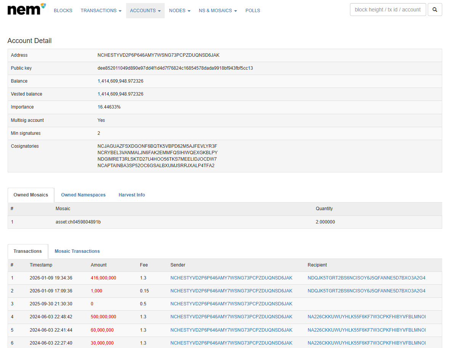This screenshot has width=451, height=348.
Task: Switch to the Mosaic Transactions tab
Action: 77,251
